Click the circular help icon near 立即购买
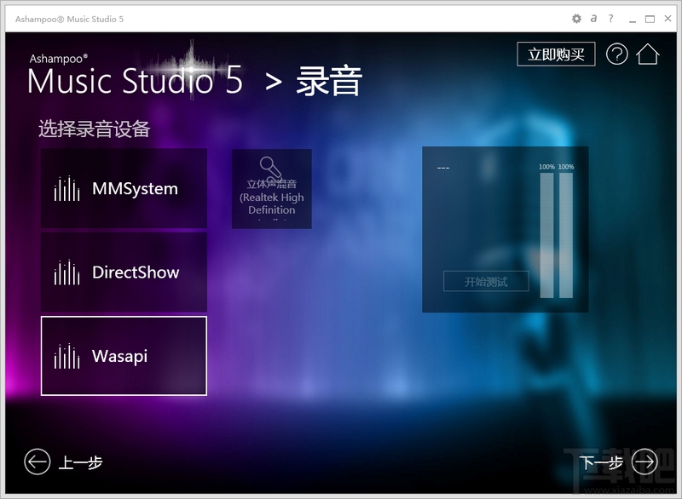 click(616, 54)
